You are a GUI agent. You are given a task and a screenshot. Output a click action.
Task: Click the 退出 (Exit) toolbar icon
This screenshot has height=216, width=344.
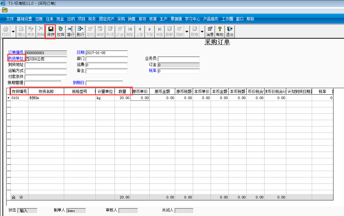229,32
